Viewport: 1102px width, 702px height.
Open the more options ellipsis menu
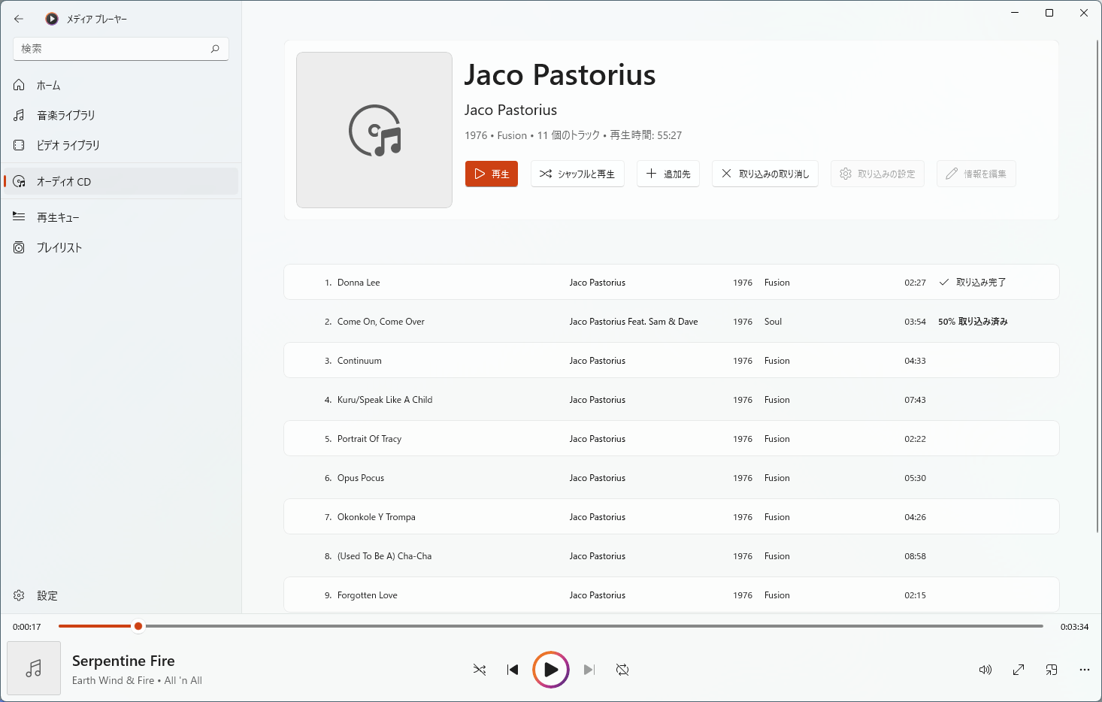pos(1085,670)
